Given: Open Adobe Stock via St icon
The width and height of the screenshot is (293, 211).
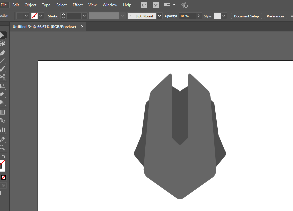Looking at the screenshot, I should coord(156,5).
